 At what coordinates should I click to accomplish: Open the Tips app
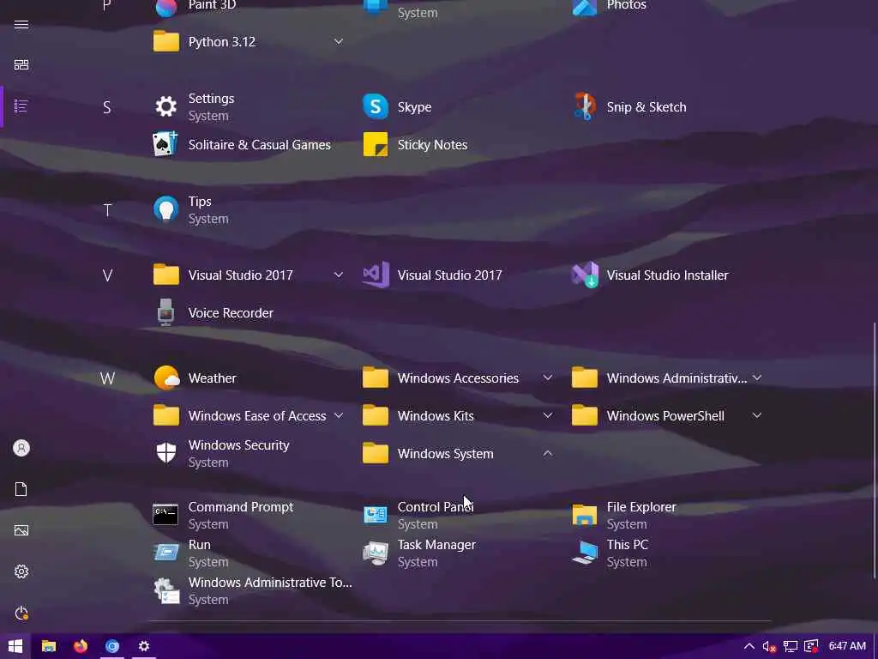(250, 210)
